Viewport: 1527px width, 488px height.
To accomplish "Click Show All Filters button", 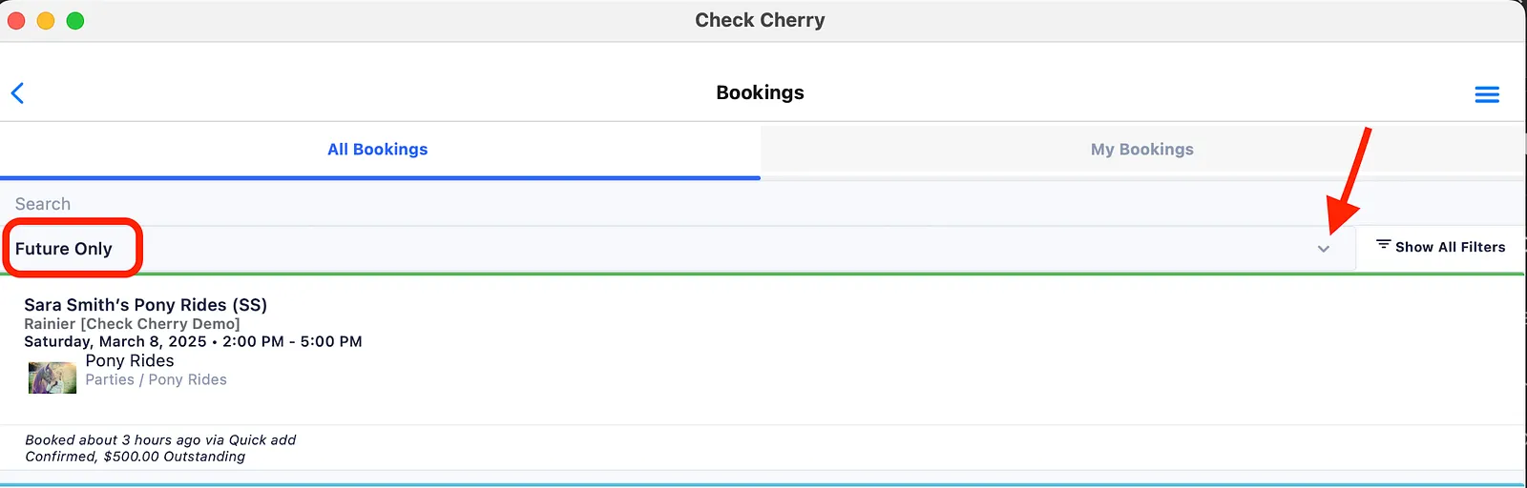I will point(1440,247).
